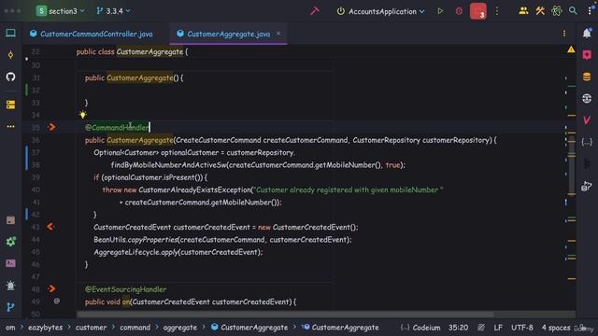
Task: Click the gutter annotation icon at line 49
Action: pyautogui.click(x=57, y=301)
